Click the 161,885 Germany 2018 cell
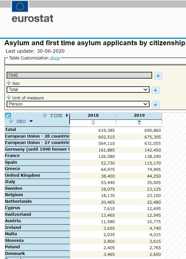The width and height of the screenshot is (186, 259). coord(93,150)
